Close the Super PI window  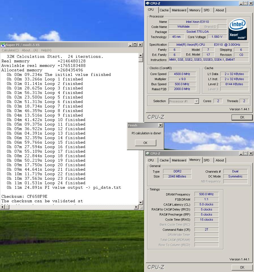point(140,45)
